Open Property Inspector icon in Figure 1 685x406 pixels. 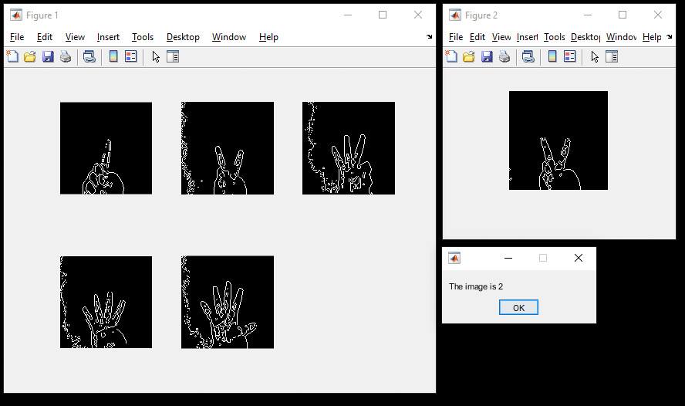[x=173, y=56]
